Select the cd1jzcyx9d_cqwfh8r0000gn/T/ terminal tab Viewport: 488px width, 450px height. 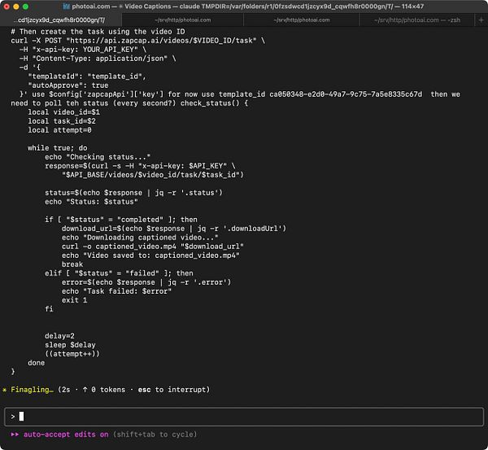[61, 20]
